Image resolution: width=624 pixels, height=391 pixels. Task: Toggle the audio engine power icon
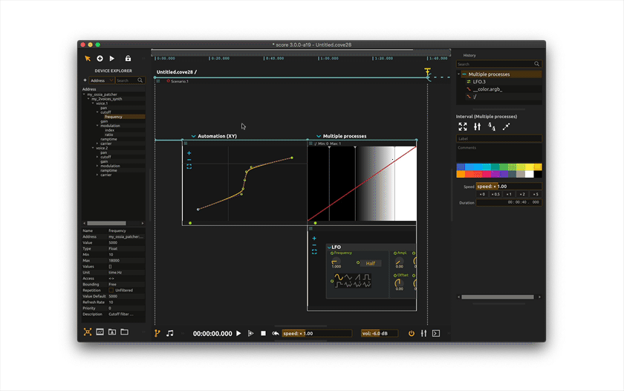click(x=412, y=333)
